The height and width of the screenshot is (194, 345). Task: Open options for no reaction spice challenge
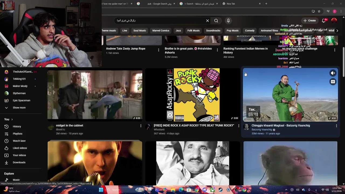(x=335, y=50)
